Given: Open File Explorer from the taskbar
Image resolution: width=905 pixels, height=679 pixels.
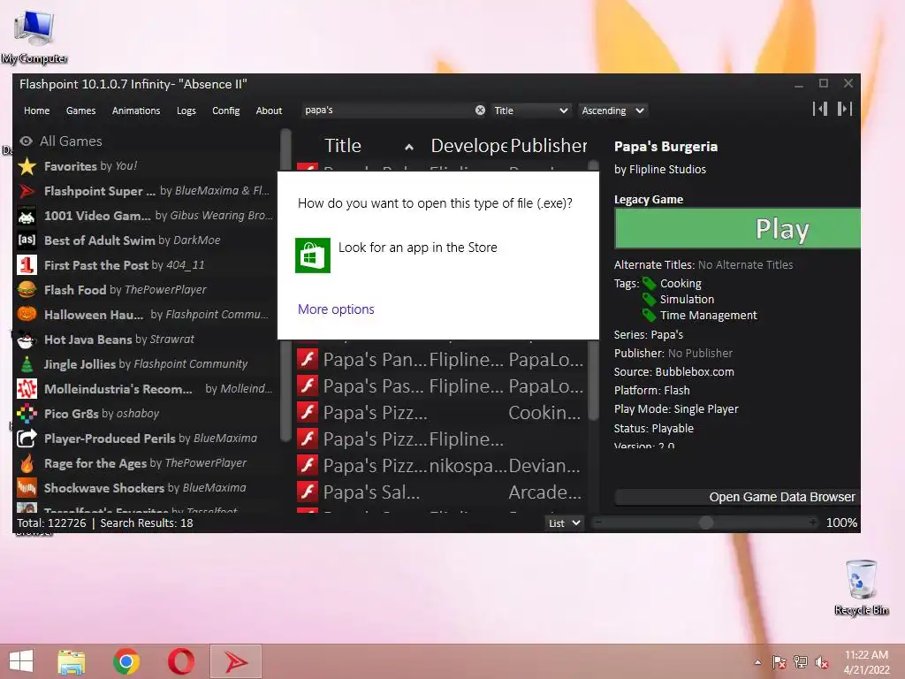Looking at the screenshot, I should [72, 661].
